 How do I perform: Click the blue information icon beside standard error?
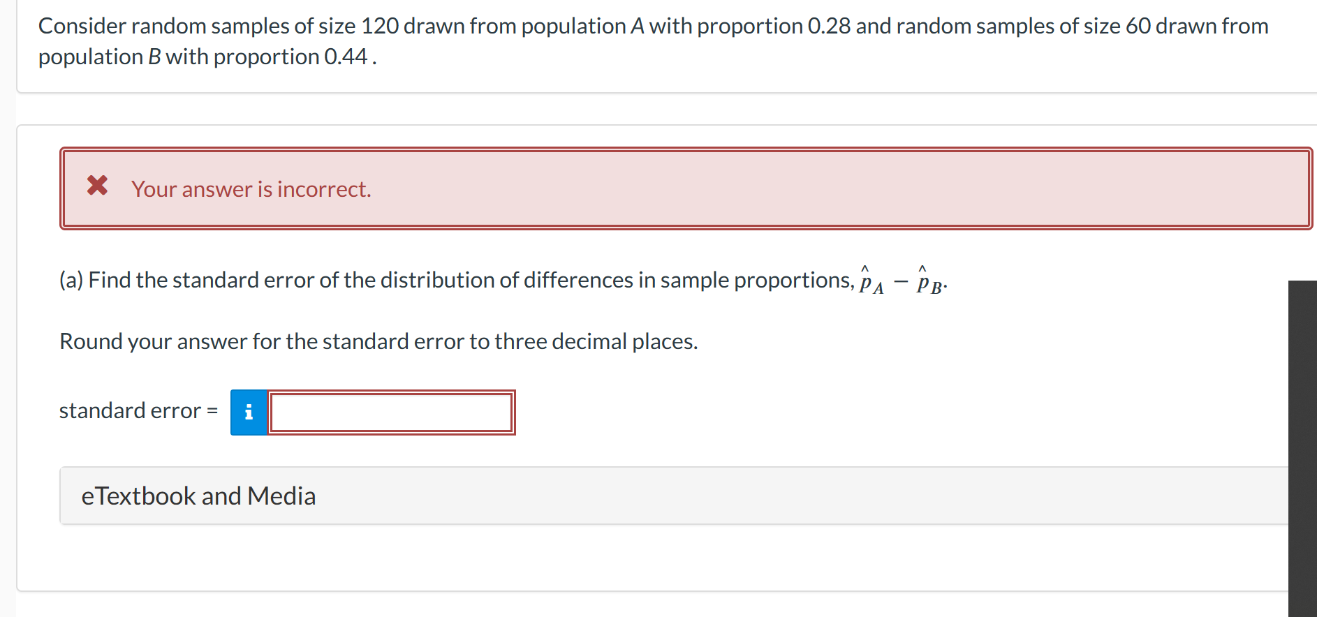tap(249, 412)
